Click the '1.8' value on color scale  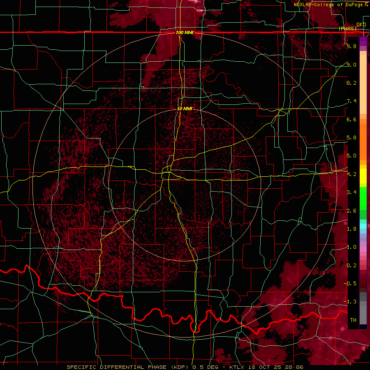tap(351, 229)
